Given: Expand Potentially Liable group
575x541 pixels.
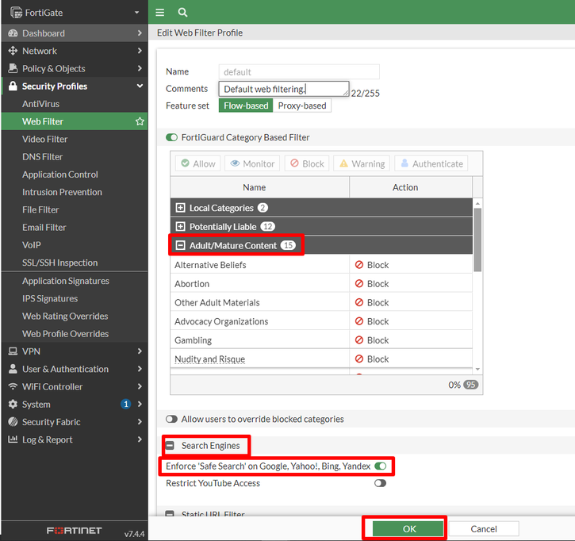Looking at the screenshot, I should (x=180, y=226).
